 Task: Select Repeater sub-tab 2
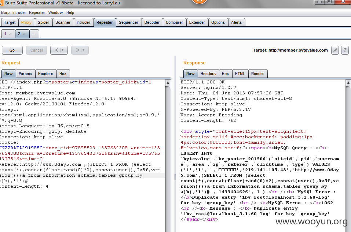pyautogui.click(x=19, y=34)
